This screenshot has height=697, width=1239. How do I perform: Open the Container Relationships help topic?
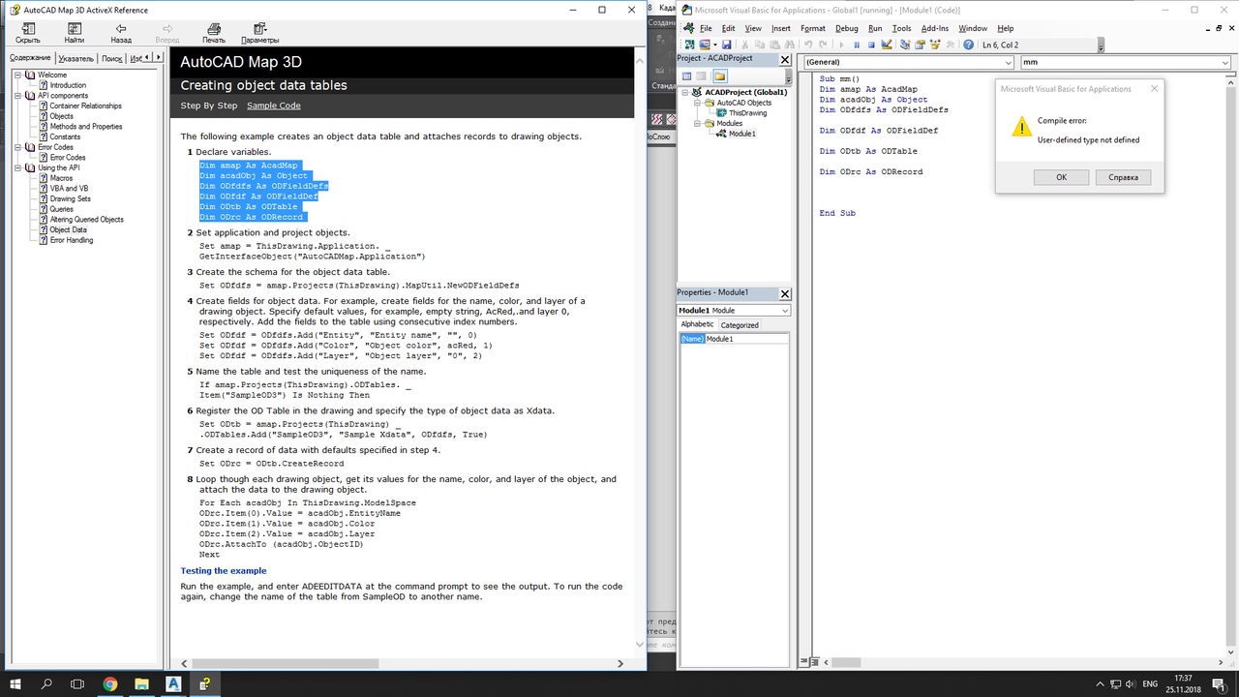point(86,106)
